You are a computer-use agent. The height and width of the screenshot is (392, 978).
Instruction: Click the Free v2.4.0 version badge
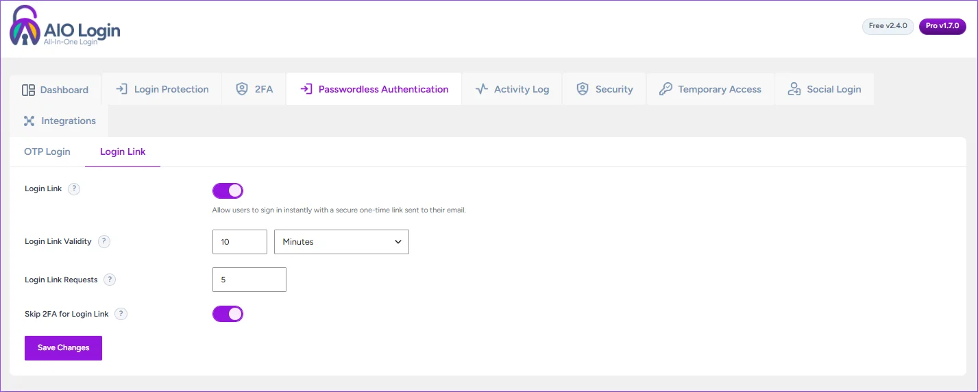[888, 26]
